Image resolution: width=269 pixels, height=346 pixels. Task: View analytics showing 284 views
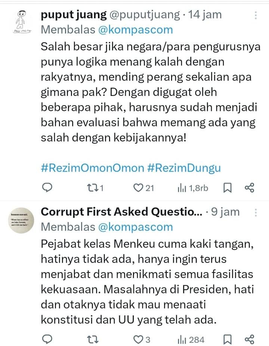[182, 339]
